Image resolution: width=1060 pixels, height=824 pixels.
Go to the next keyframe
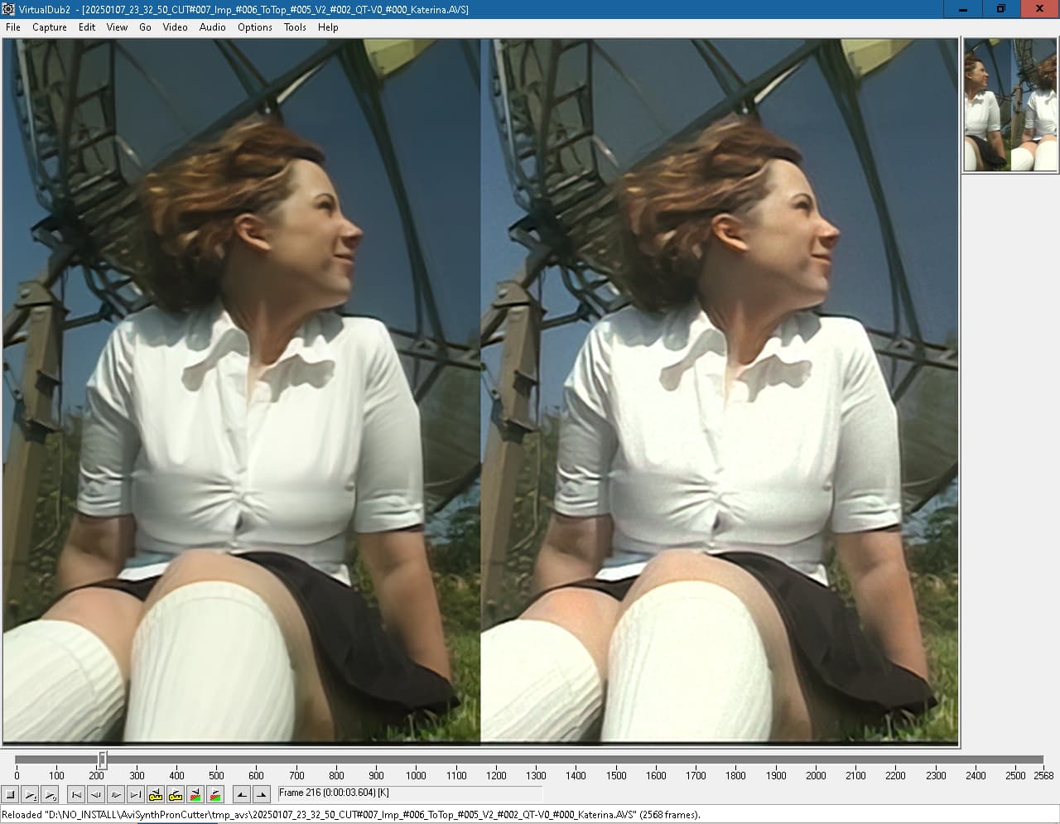tap(176, 795)
